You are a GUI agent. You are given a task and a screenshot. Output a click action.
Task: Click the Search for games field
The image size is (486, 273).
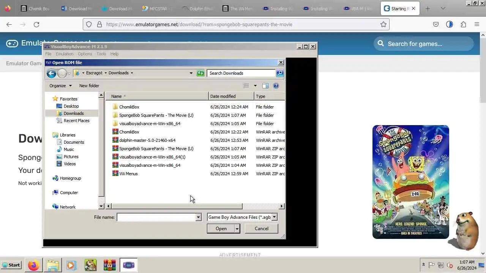point(424,44)
